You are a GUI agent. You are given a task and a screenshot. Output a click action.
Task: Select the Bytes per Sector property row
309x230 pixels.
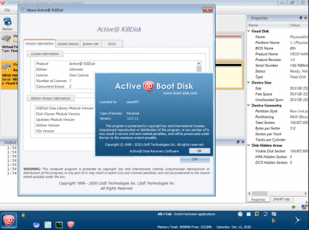(x=277, y=128)
